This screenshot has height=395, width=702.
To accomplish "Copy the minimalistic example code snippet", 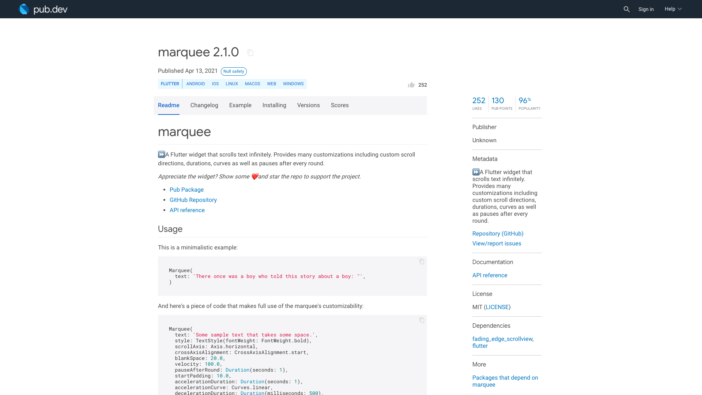I will tap(422, 262).
